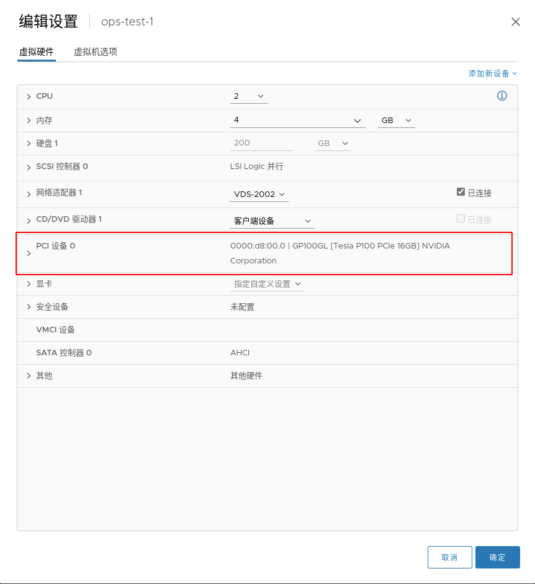Click the 确定 button to confirm
The image size is (535, 584).
pos(497,557)
